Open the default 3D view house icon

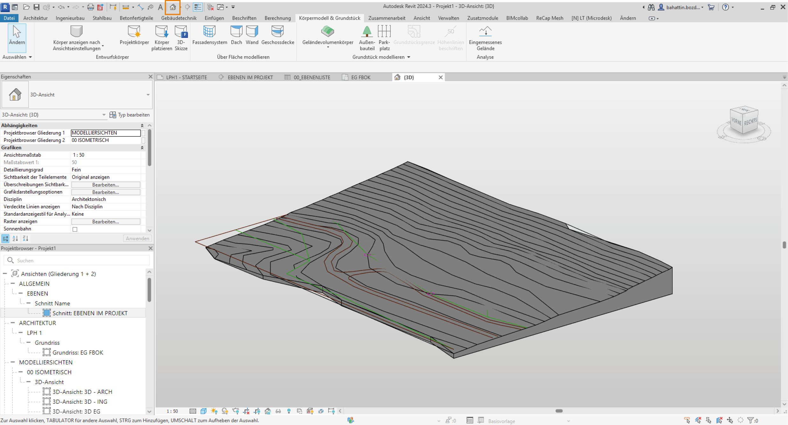pos(173,7)
